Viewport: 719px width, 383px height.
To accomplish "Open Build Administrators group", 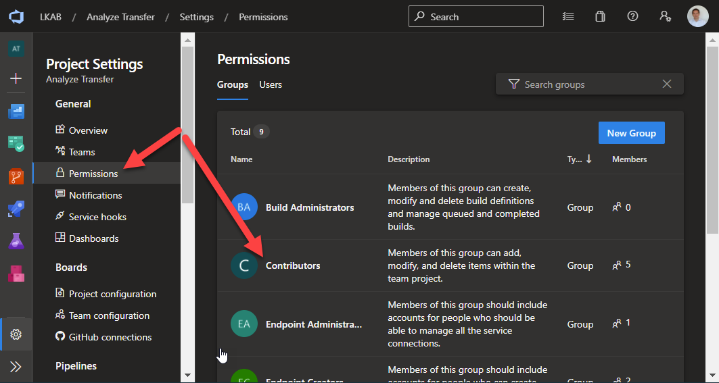I will click(x=310, y=207).
